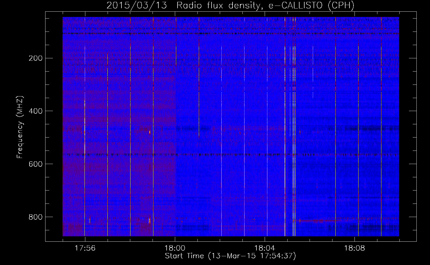Click the '18:08' time tick label

click(x=355, y=248)
